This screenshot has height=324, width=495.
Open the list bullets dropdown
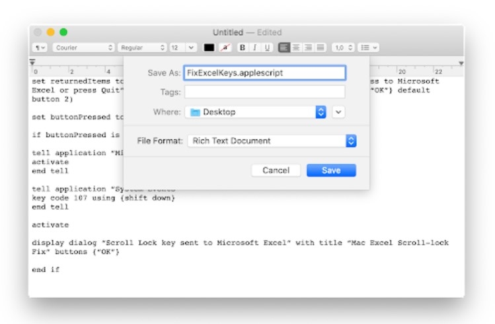click(369, 48)
